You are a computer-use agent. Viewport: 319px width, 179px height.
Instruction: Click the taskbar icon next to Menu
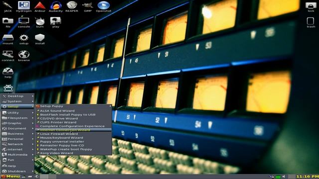click(23, 177)
